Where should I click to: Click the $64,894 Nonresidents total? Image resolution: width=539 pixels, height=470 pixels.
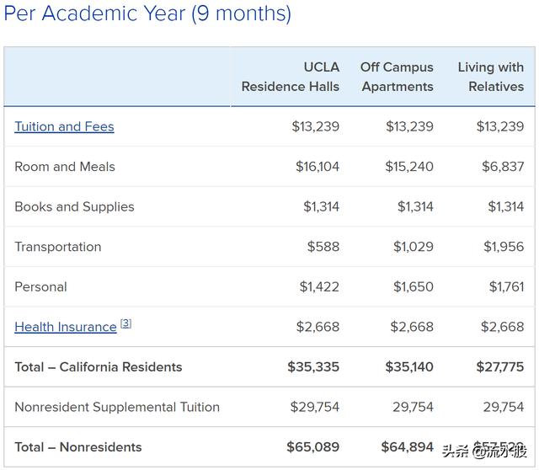408,447
